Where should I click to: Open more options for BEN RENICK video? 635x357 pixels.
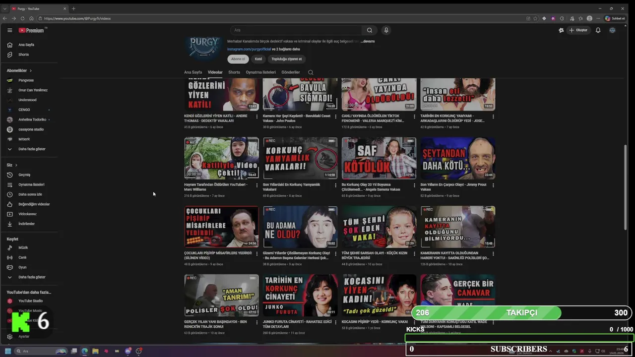pos(257,323)
